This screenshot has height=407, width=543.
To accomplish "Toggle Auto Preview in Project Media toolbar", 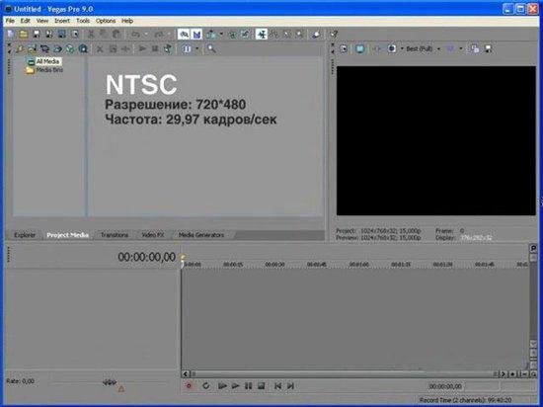I will pos(168,48).
